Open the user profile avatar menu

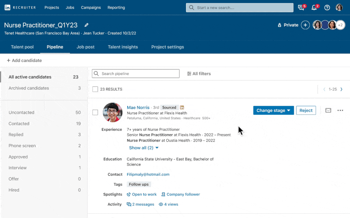pyautogui.click(x=339, y=7)
